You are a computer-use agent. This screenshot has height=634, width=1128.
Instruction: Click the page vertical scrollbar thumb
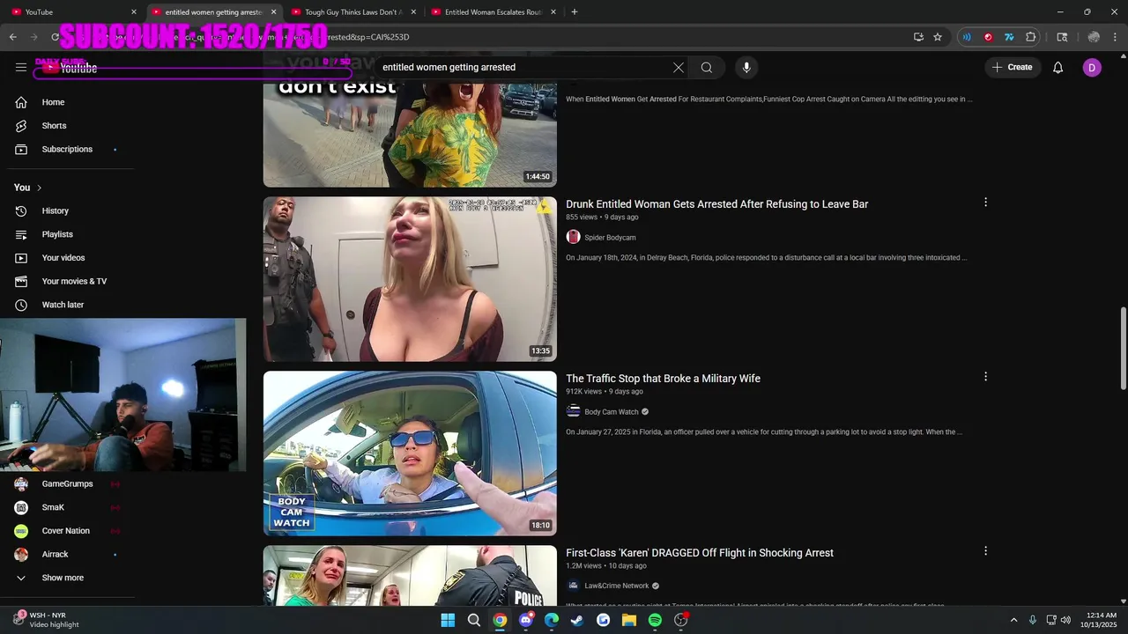pyautogui.click(x=1123, y=349)
